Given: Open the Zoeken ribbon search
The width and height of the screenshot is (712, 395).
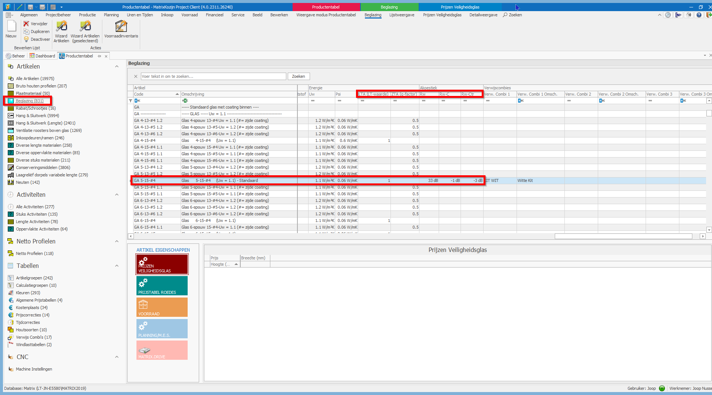Looking at the screenshot, I should click(512, 15).
